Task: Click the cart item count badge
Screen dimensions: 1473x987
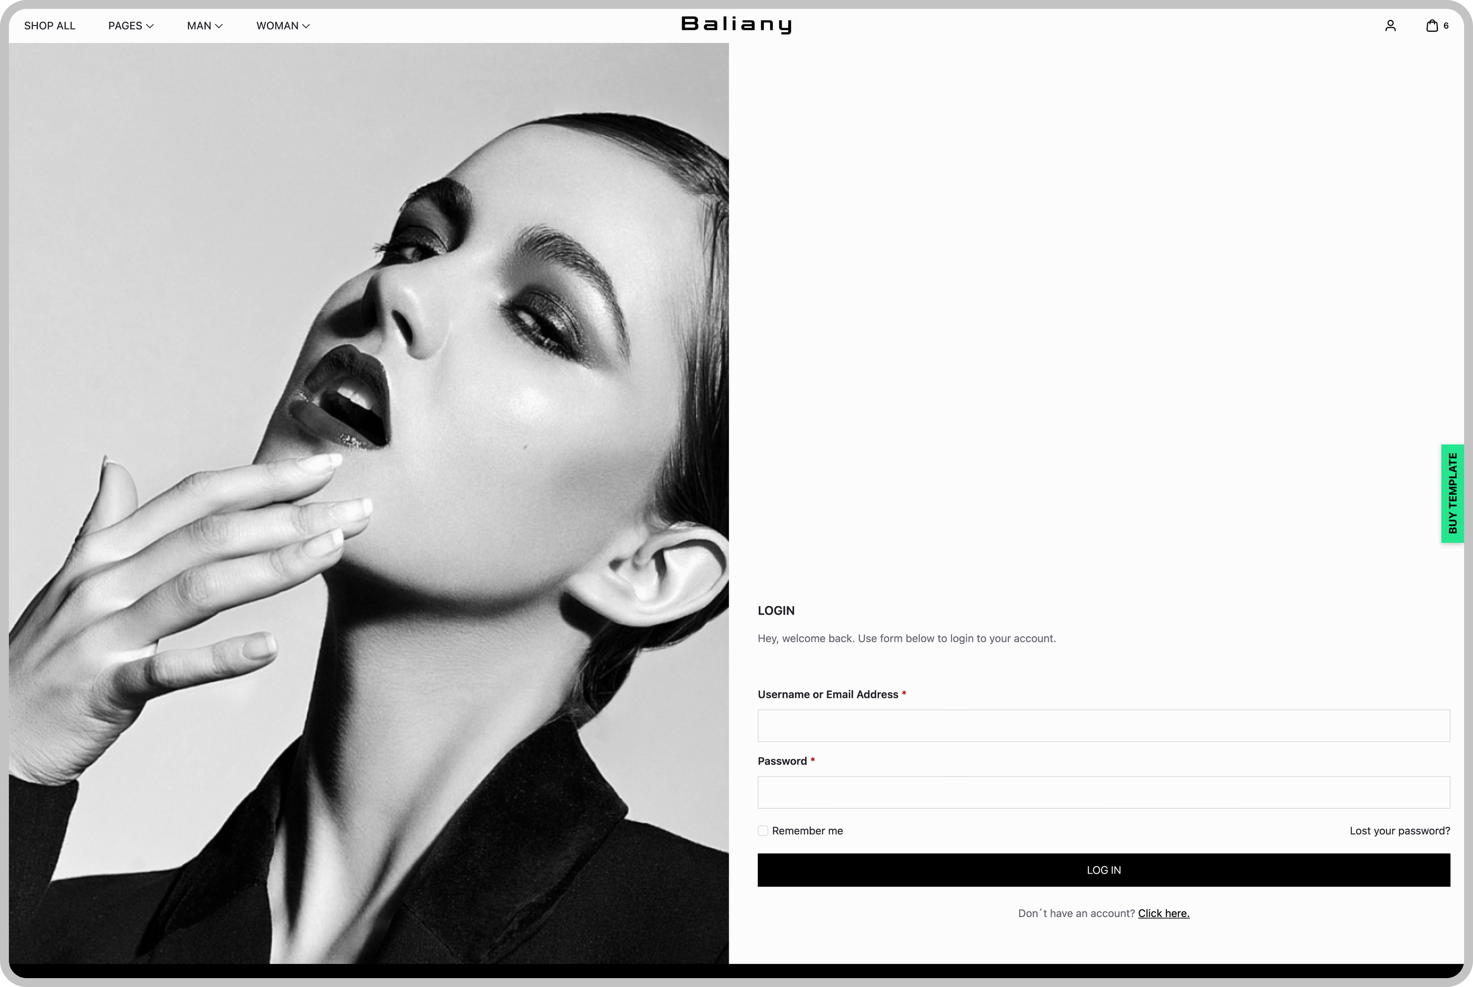Action: coord(1446,26)
